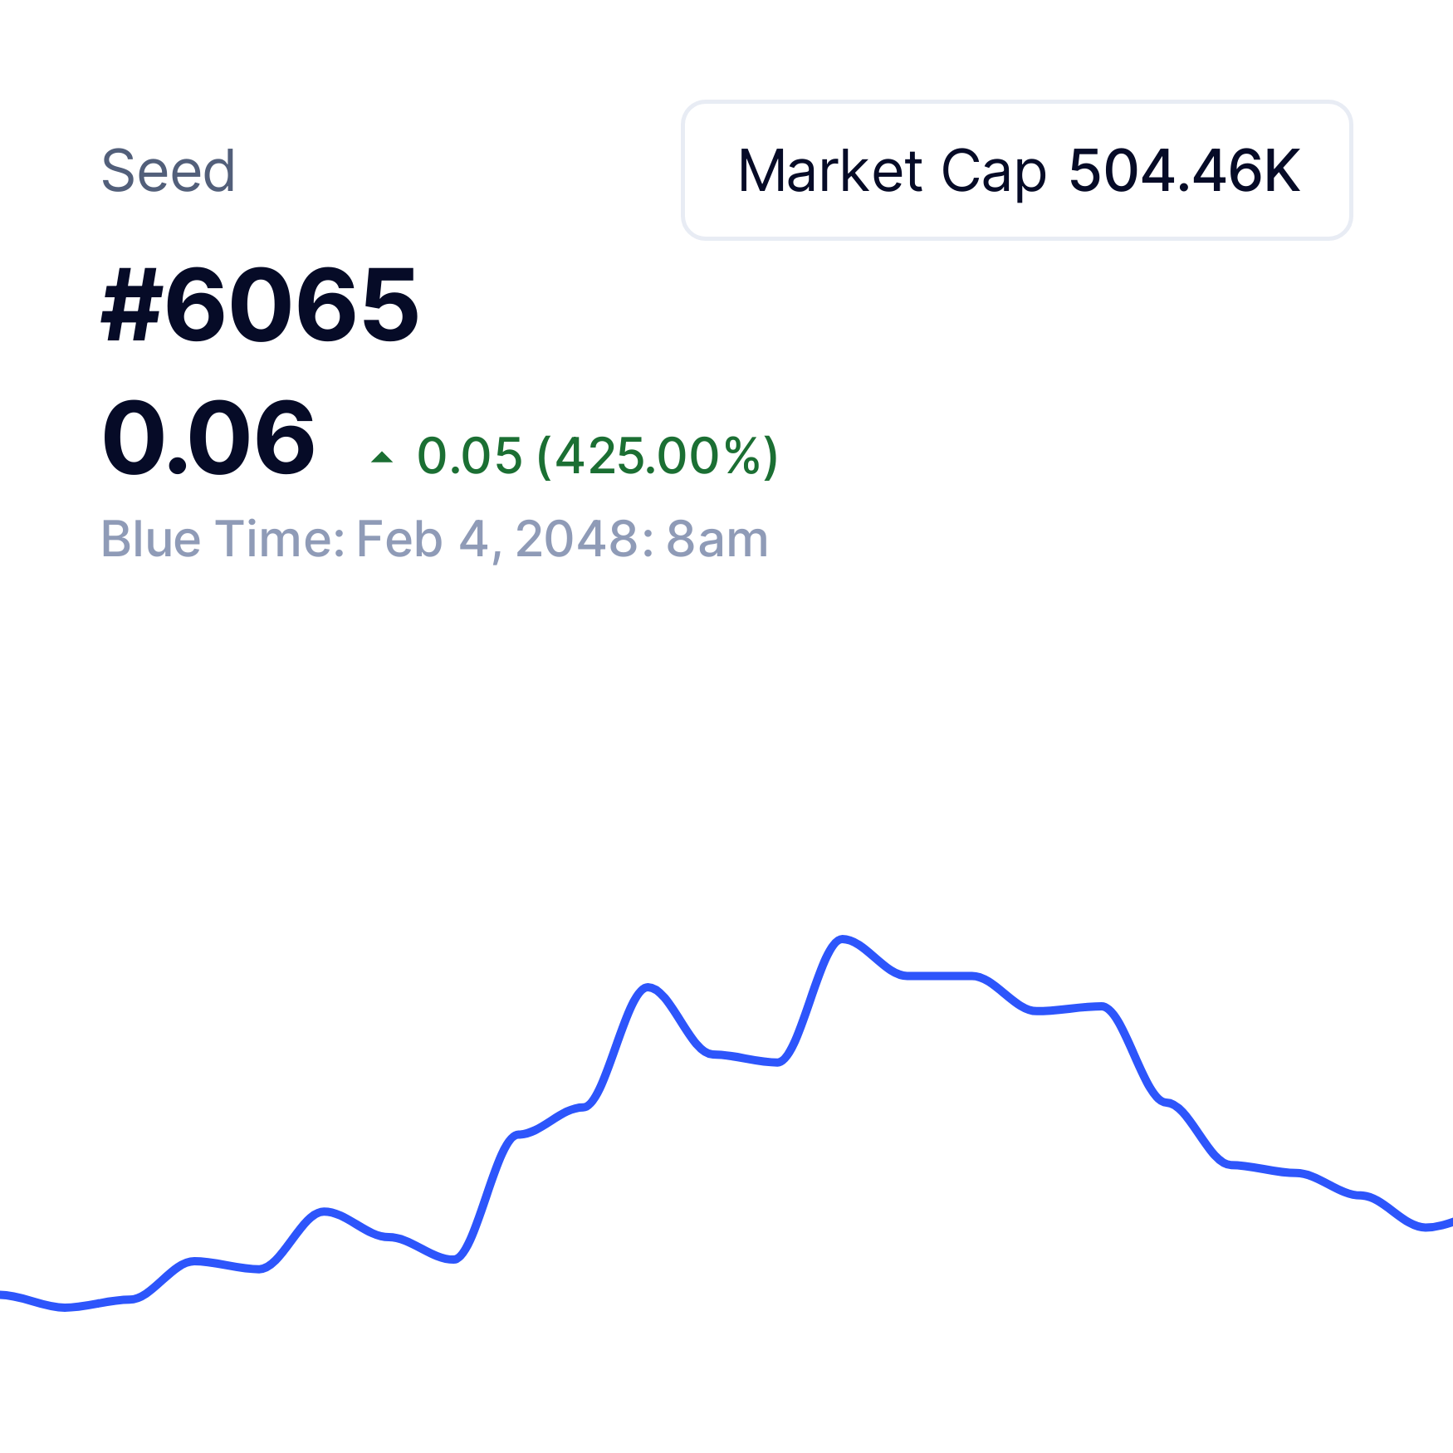1453x1453 pixels.
Task: Click the deep dip before the steep rise
Action: tap(453, 1260)
